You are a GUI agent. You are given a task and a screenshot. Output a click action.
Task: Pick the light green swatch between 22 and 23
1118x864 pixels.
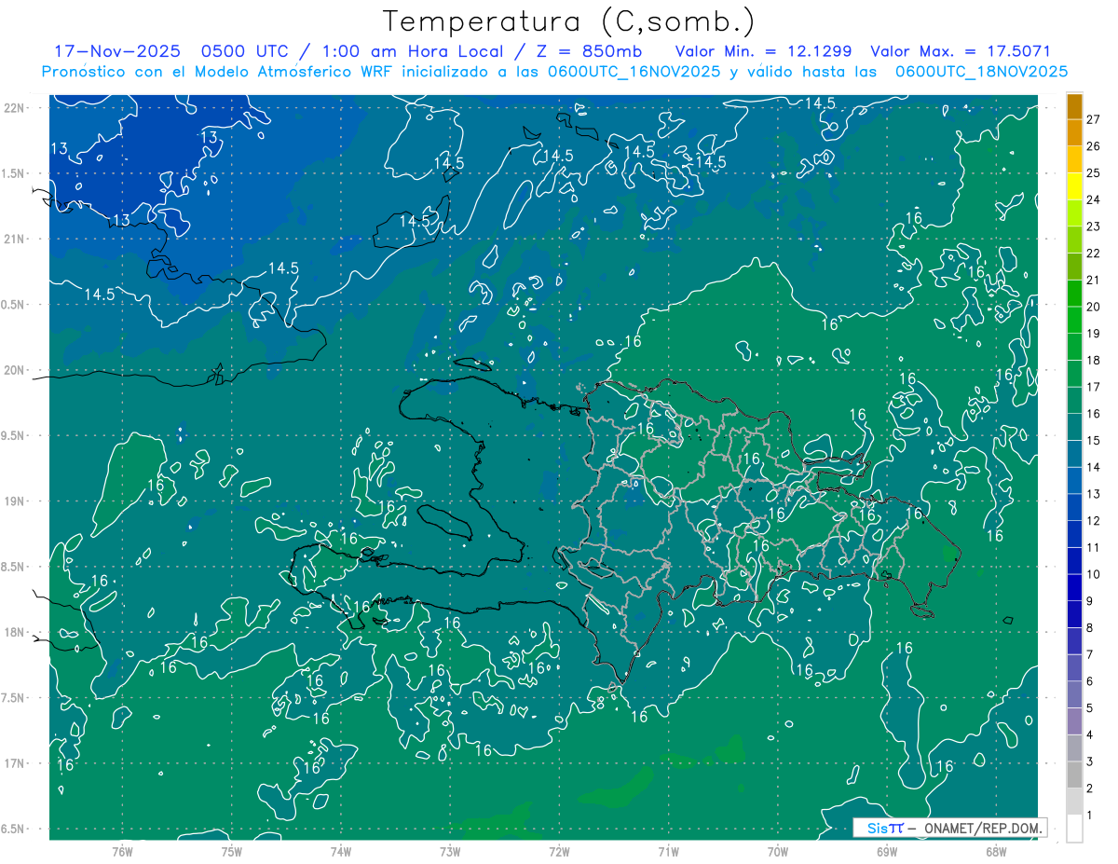tap(1075, 240)
